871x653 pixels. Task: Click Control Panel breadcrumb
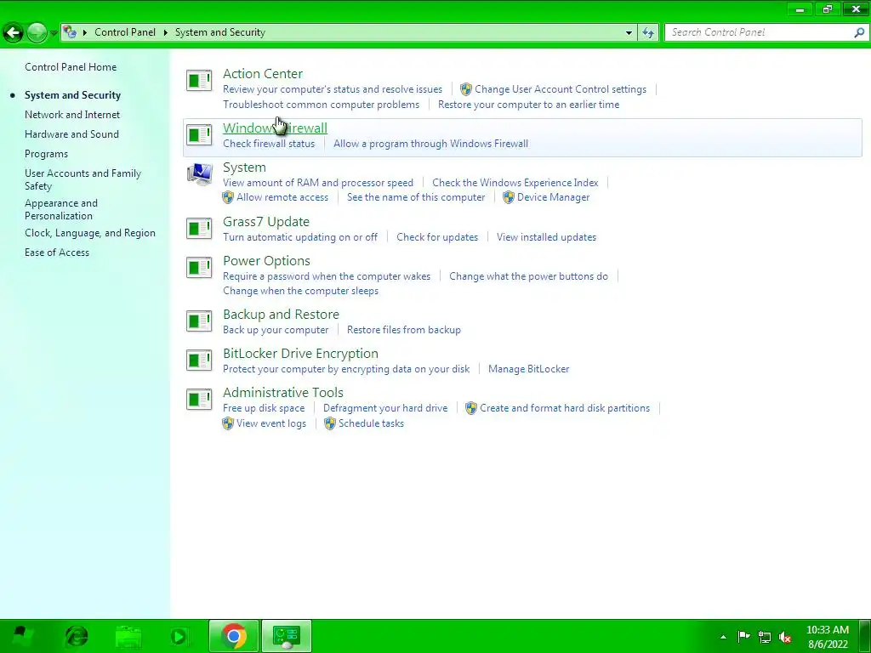point(125,32)
